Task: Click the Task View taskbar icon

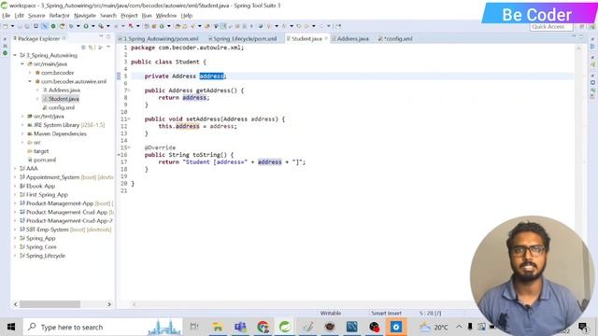Action: pyautogui.click(x=194, y=327)
